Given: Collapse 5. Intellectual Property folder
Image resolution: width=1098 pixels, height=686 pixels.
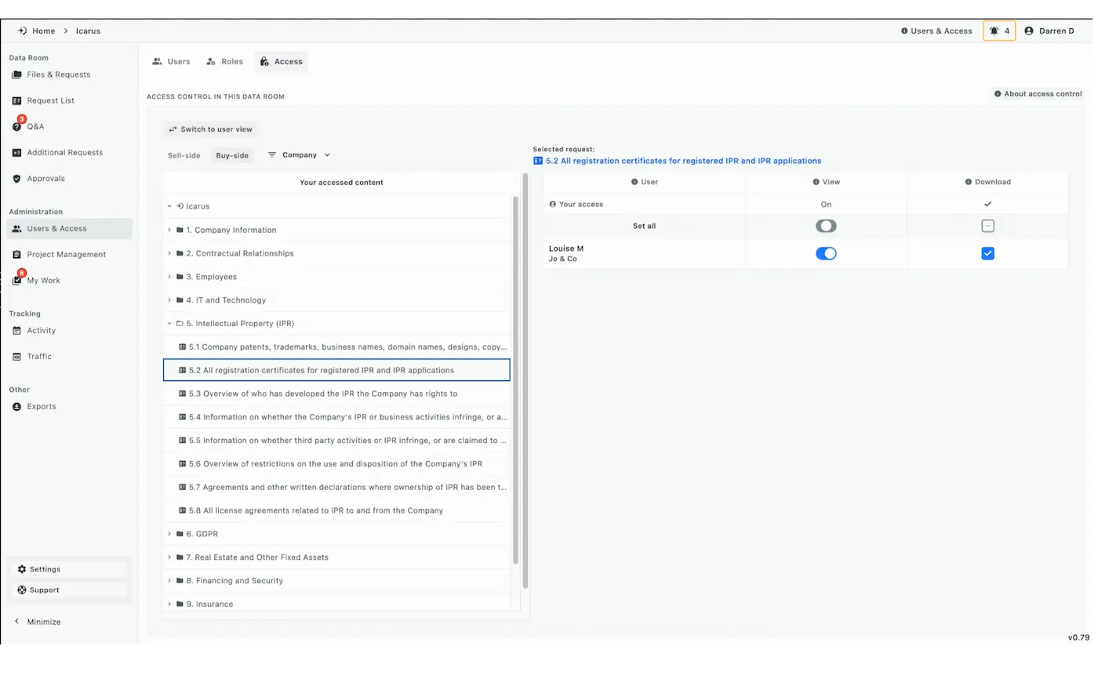Looking at the screenshot, I should tap(169, 324).
